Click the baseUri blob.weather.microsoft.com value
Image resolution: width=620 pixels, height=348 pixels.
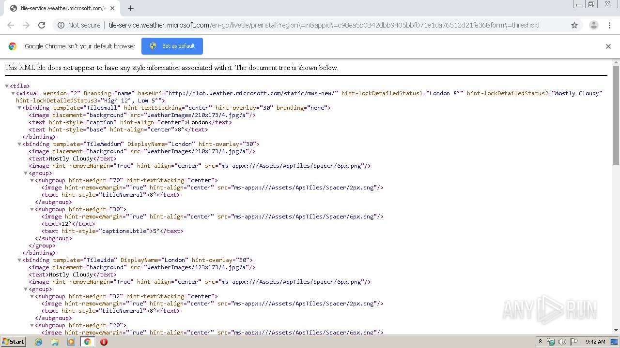tap(252, 93)
